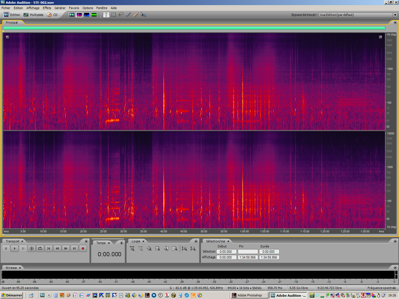Select the Lasso Selection tool

tap(121, 15)
